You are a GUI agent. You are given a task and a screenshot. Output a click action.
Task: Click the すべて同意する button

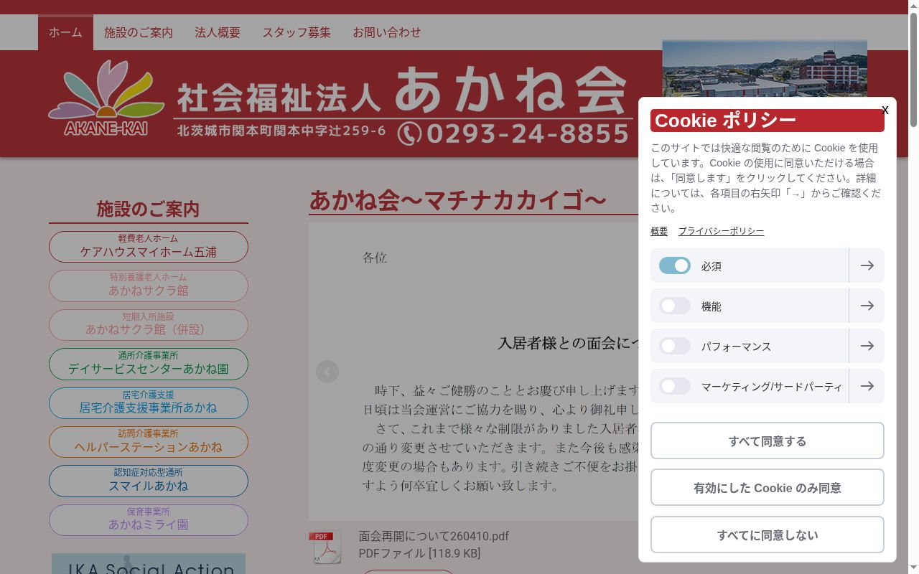(768, 441)
